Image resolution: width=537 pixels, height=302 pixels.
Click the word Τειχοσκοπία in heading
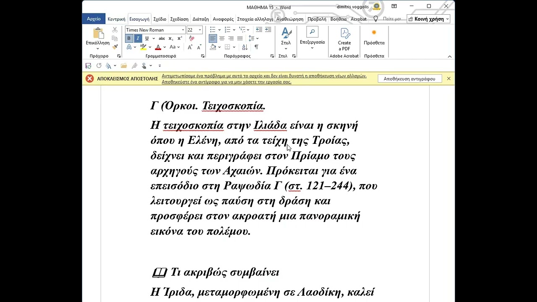(x=233, y=106)
